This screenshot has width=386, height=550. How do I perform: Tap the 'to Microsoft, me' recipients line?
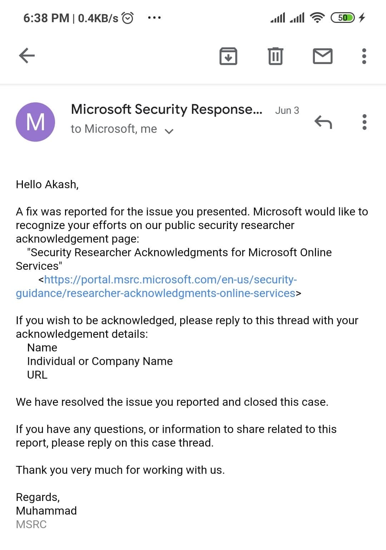tap(114, 129)
